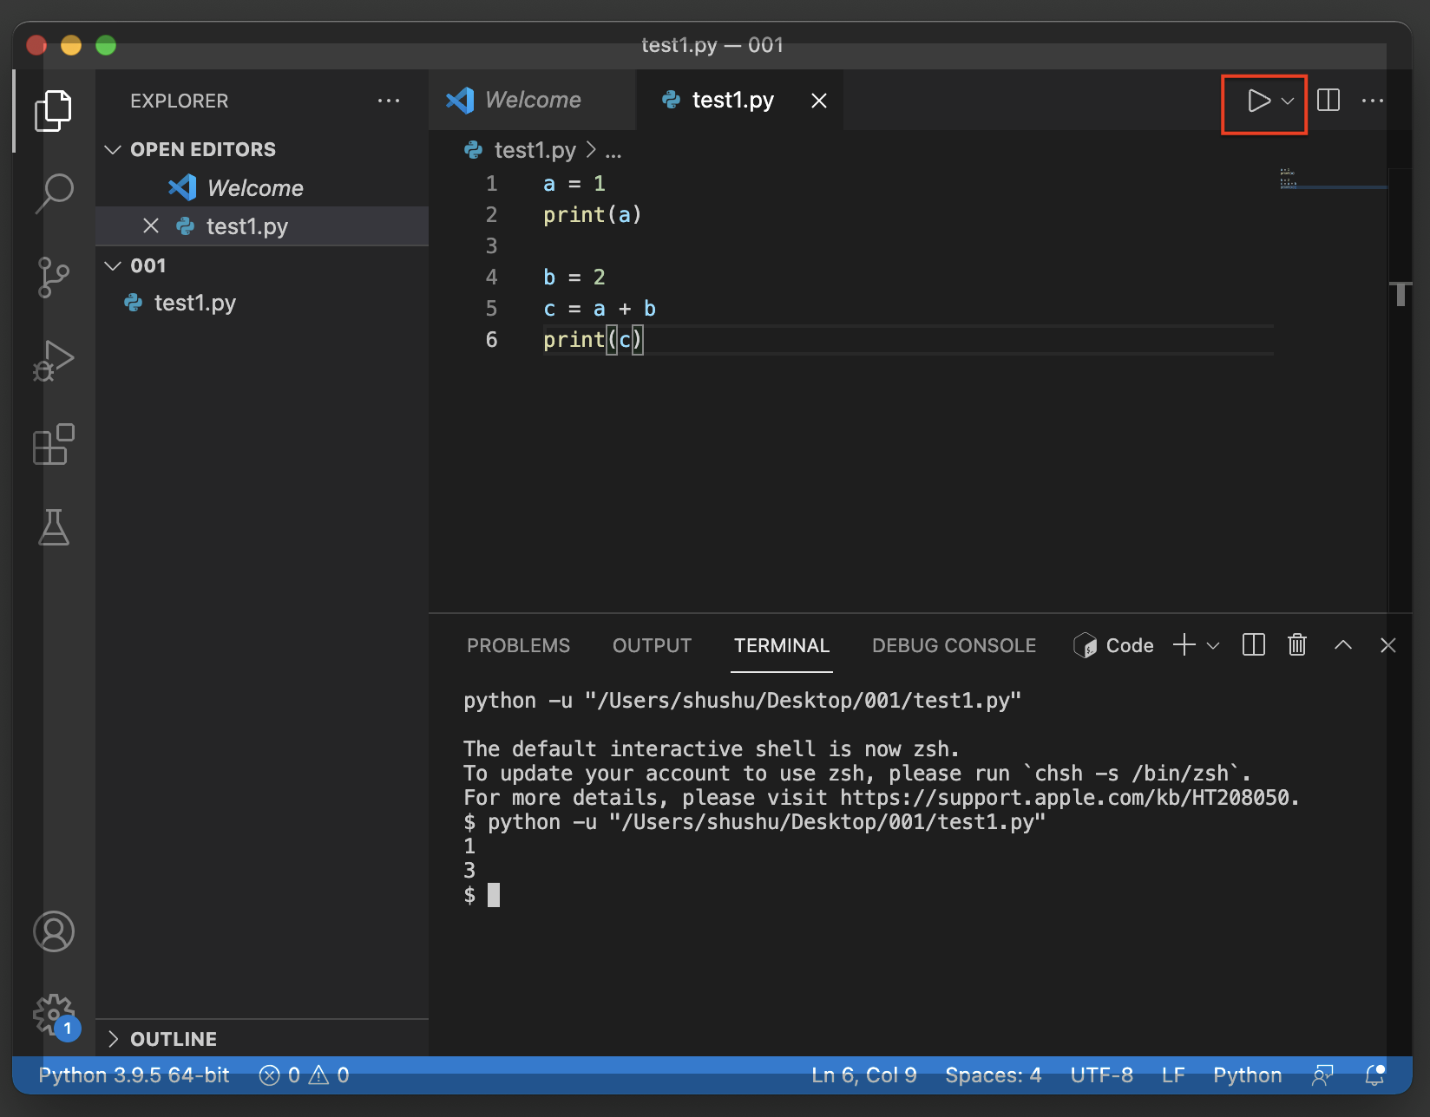Open the Explorer view in activity bar

(53, 110)
